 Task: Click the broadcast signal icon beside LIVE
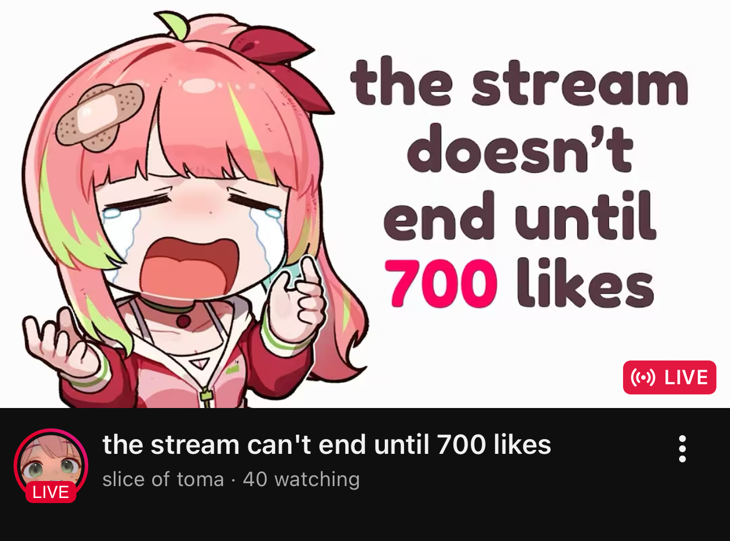643,377
